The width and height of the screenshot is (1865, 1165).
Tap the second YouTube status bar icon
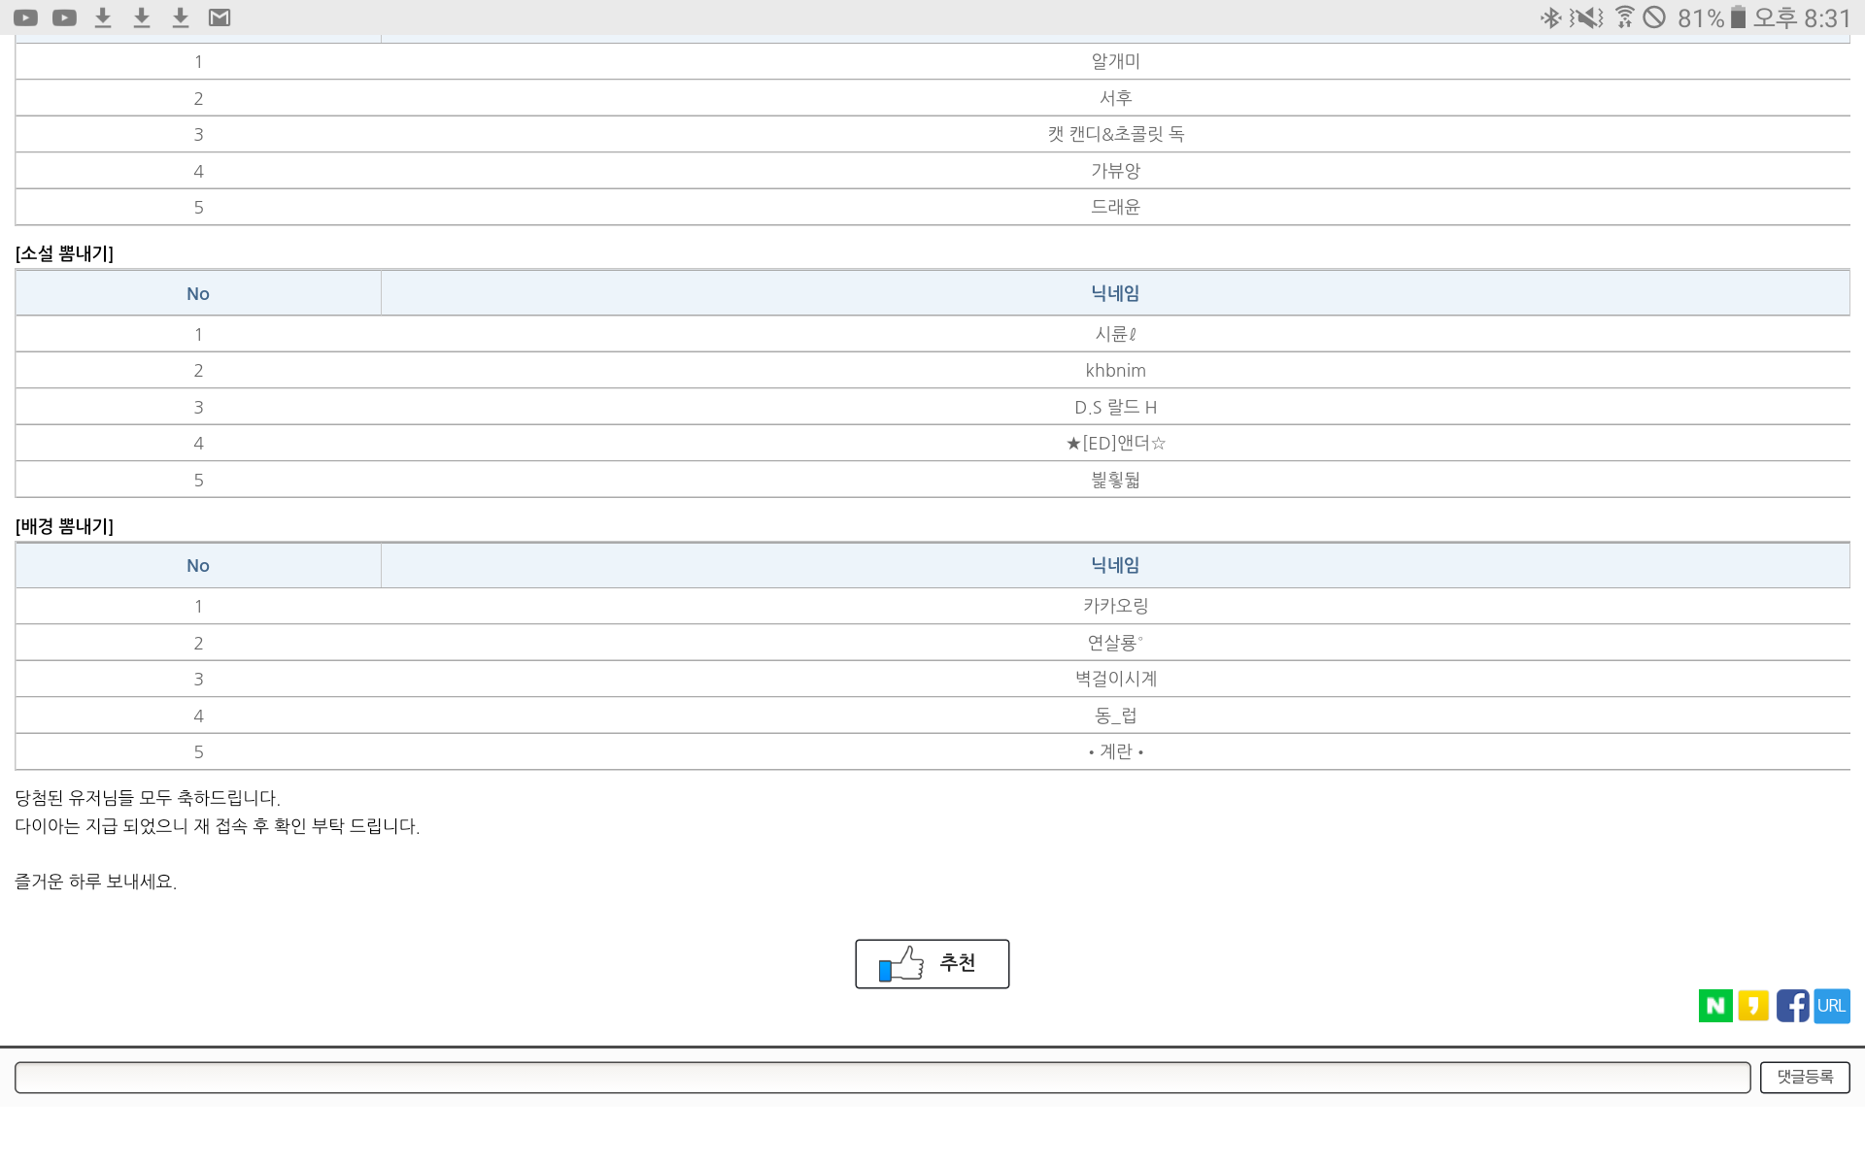point(65,17)
